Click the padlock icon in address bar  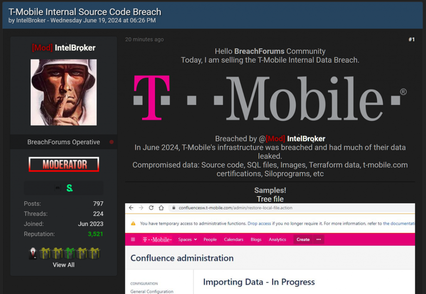173,208
